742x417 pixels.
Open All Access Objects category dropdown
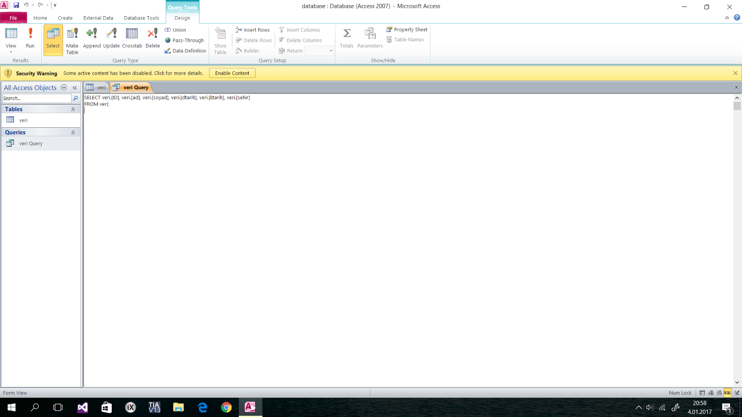64,88
